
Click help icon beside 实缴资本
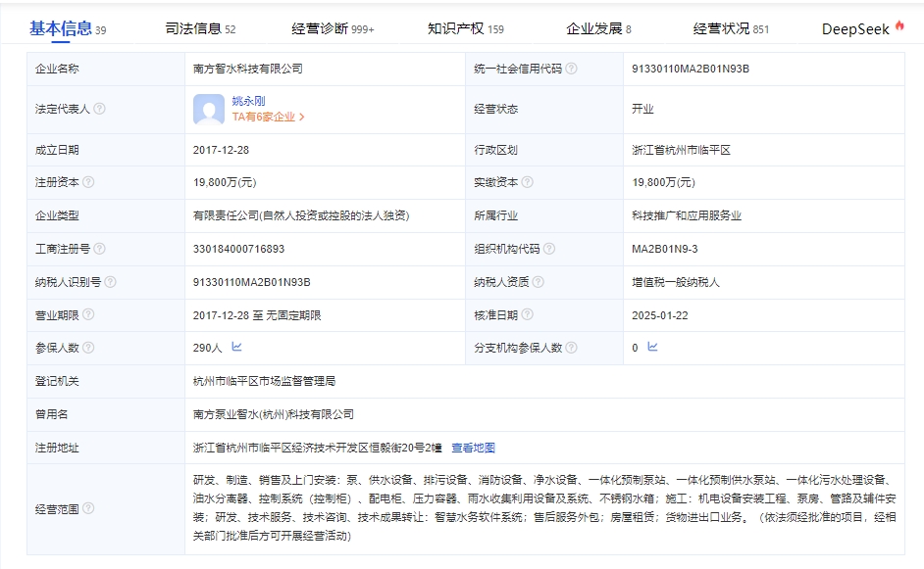pos(528,182)
